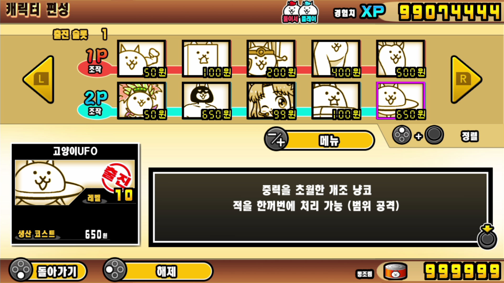Go to the next lineup with the R arrow

click(466, 79)
